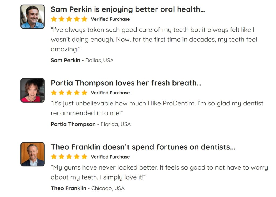Click Sam Perkin's profile photo
Viewport: 276px width, 197px height.
[x=33, y=16]
